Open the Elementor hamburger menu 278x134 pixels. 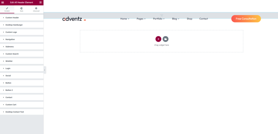click(x=3, y=2)
